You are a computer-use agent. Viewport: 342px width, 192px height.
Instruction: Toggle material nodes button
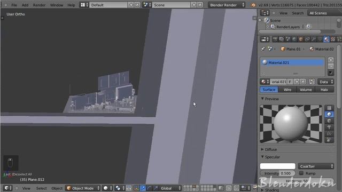point(312,82)
